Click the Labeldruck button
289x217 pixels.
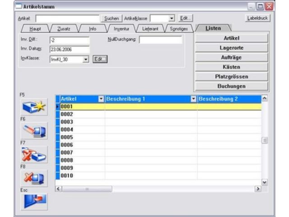coord(258,18)
